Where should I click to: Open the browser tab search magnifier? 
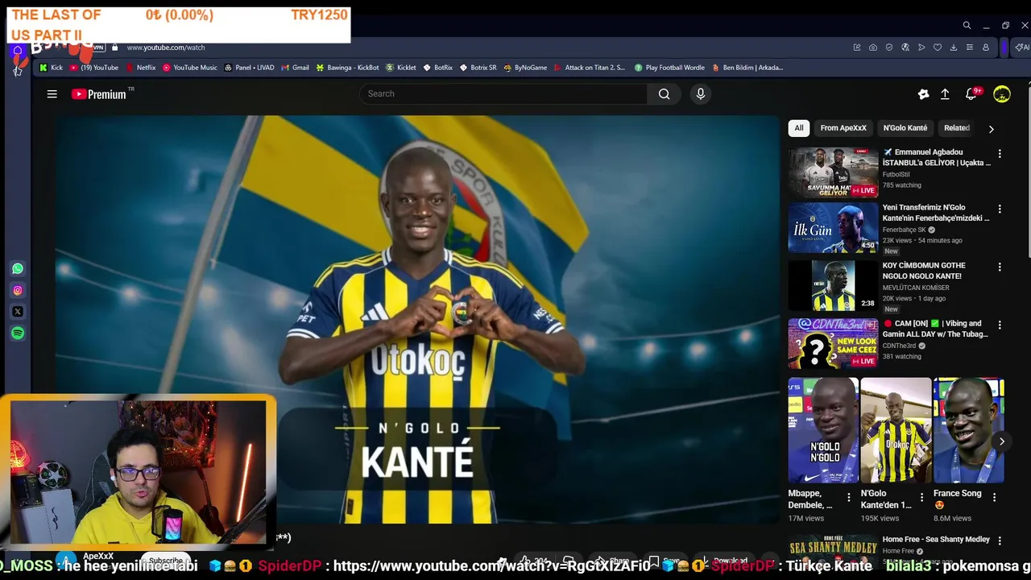(x=967, y=25)
